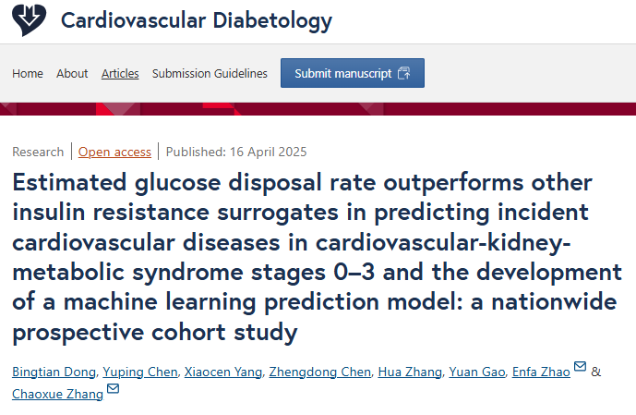The width and height of the screenshot is (636, 415).
Task: Click the email envelope icon beside Enfa Zhao
Action: 580,366
